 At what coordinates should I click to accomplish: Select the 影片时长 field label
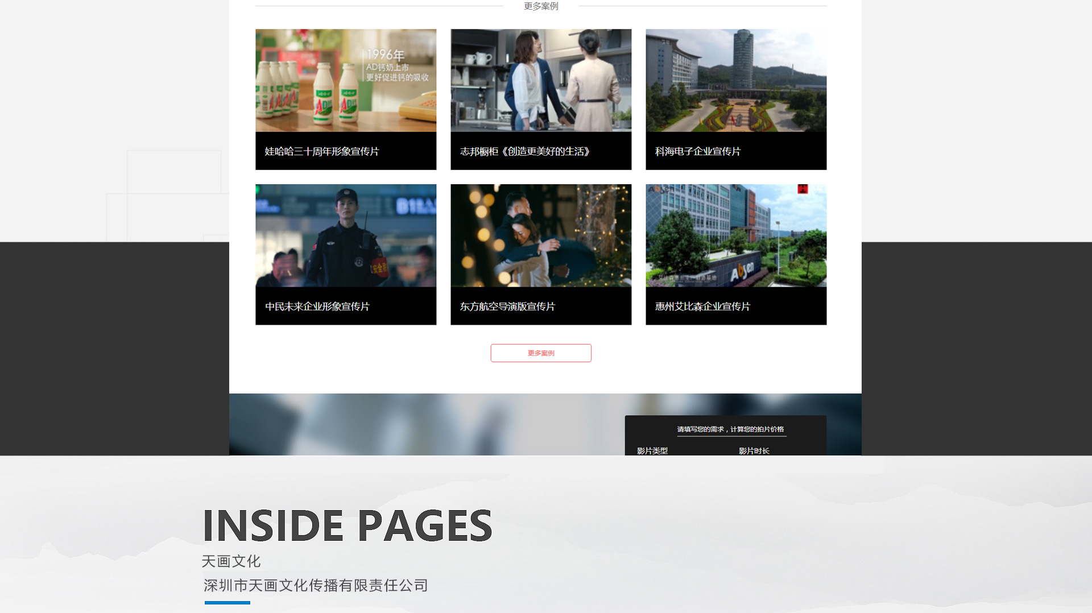point(754,451)
